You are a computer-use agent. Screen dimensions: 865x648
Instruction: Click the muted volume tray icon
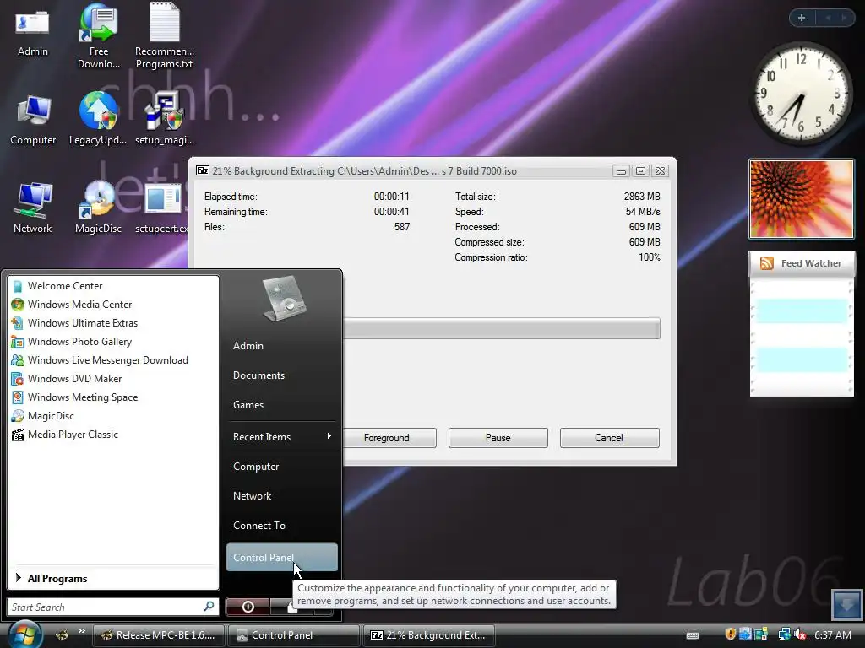coord(800,634)
